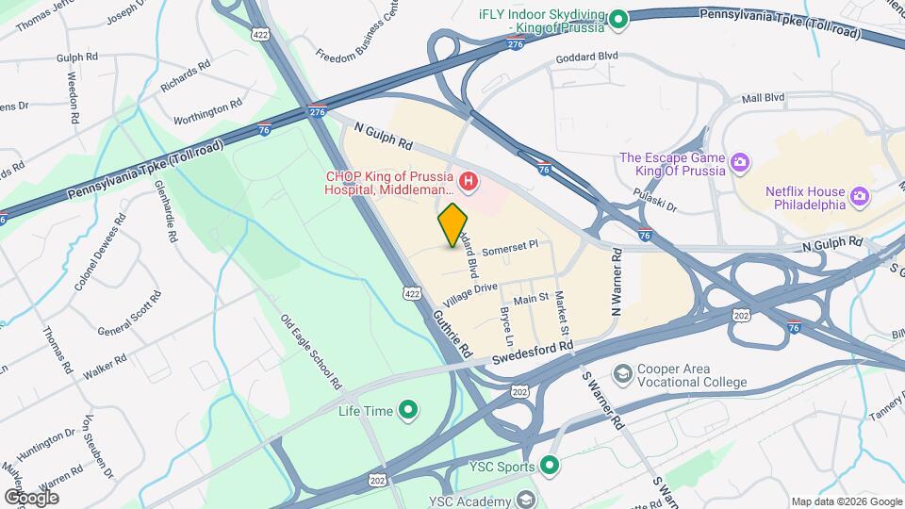This screenshot has height=509, width=905.
Task: Click the YSC Sports green pin
Action: [549, 465]
